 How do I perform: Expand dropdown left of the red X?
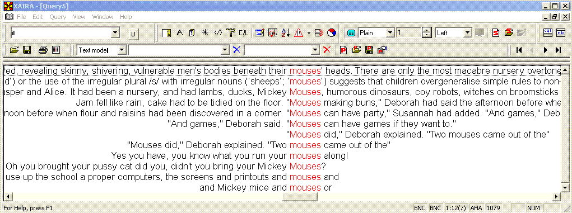315,50
